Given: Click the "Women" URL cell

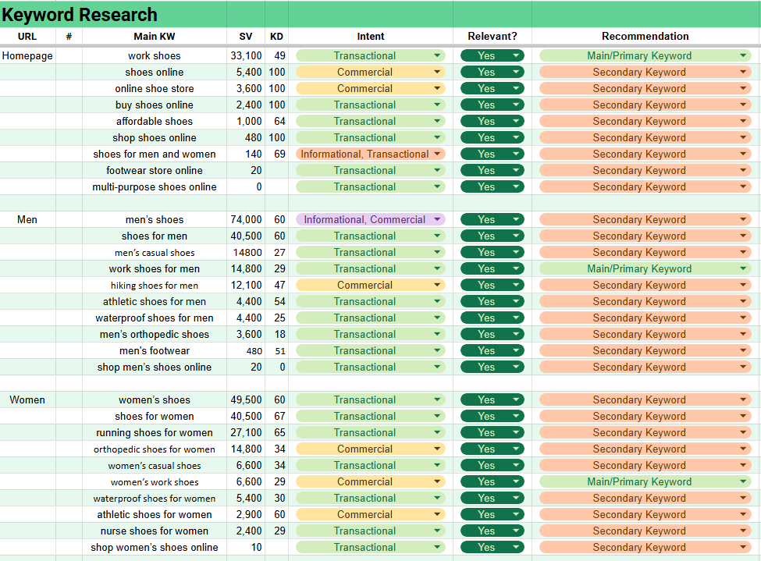Looking at the screenshot, I should point(27,399).
